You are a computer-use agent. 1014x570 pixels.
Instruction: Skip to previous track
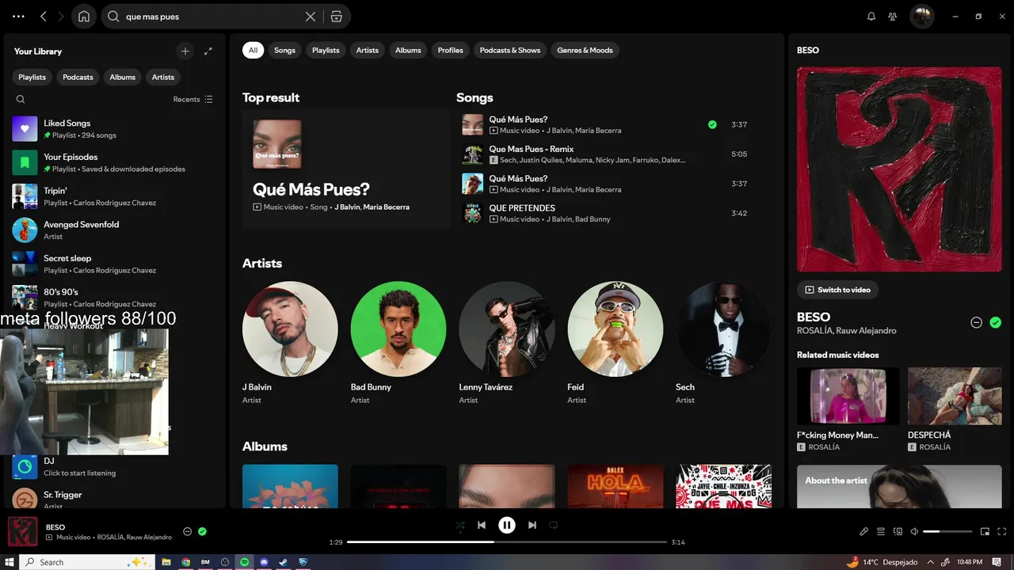pyautogui.click(x=482, y=525)
